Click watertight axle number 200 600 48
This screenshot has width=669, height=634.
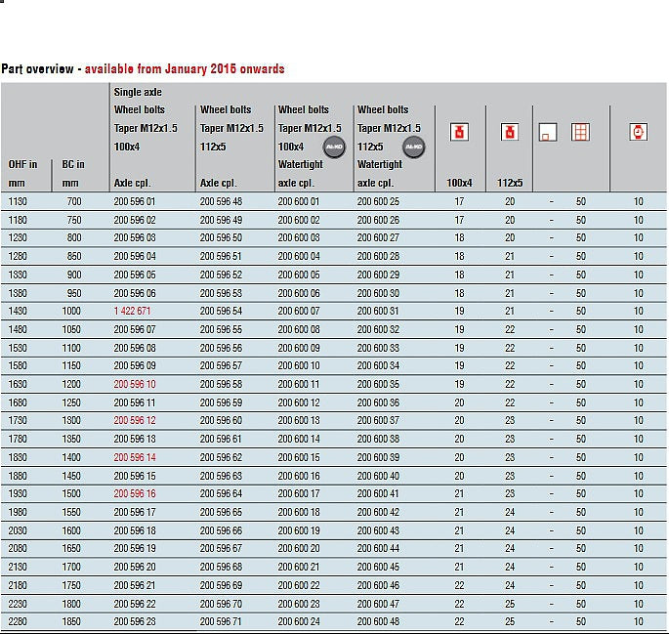coord(378,622)
